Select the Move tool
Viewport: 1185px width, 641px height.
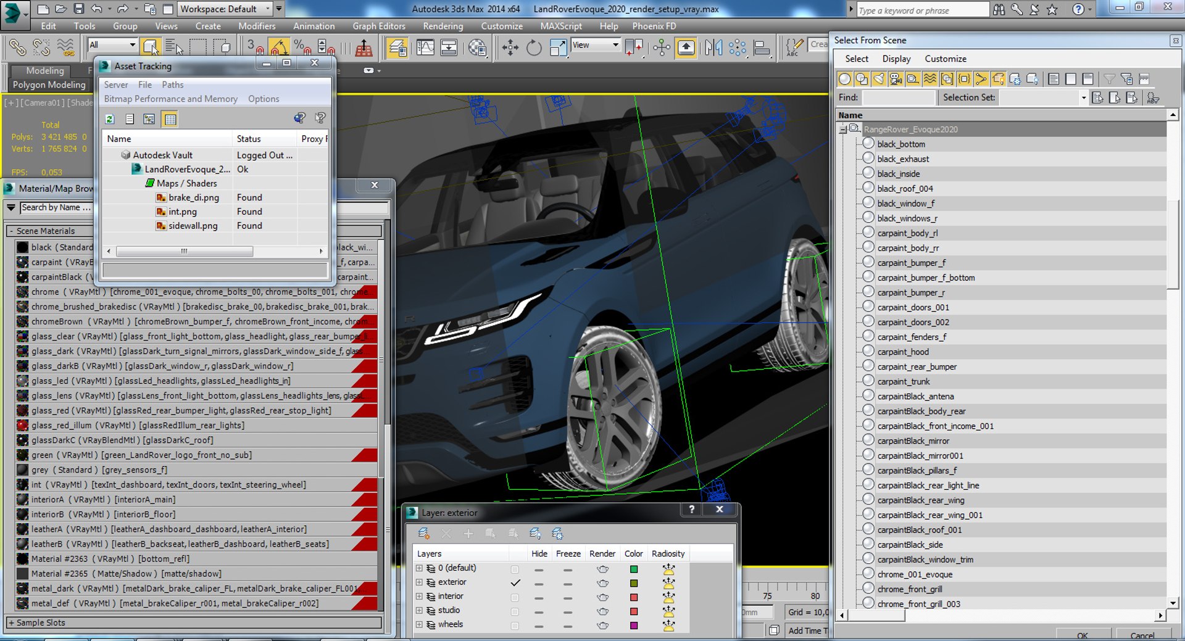[x=510, y=48]
